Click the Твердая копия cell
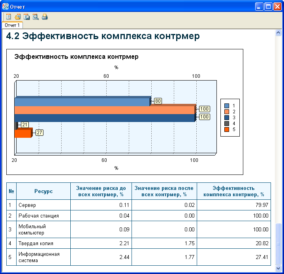Screen dimensions: 284x274 43,243
